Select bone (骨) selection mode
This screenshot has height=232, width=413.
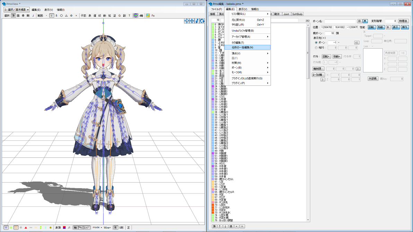pos(23,16)
